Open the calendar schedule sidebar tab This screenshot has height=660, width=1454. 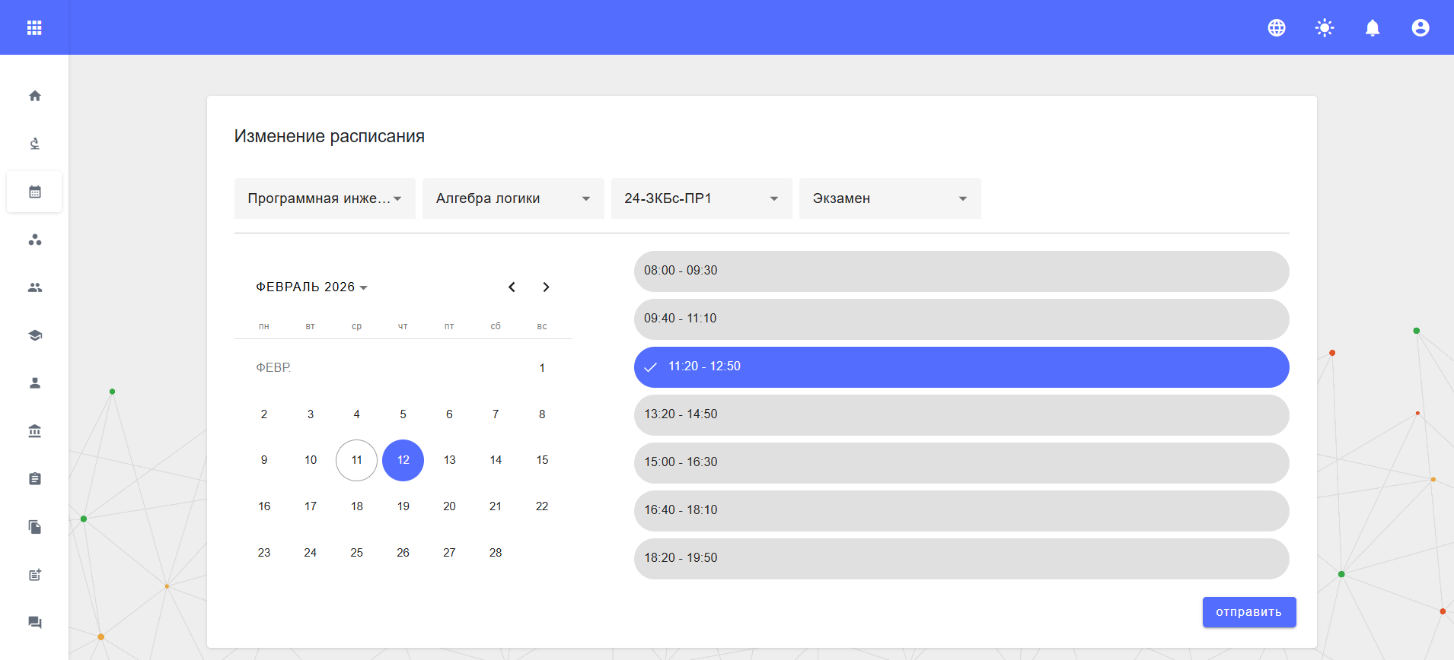pos(35,192)
